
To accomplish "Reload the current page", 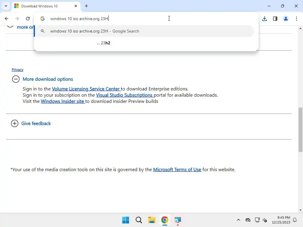I will coord(28,19).
